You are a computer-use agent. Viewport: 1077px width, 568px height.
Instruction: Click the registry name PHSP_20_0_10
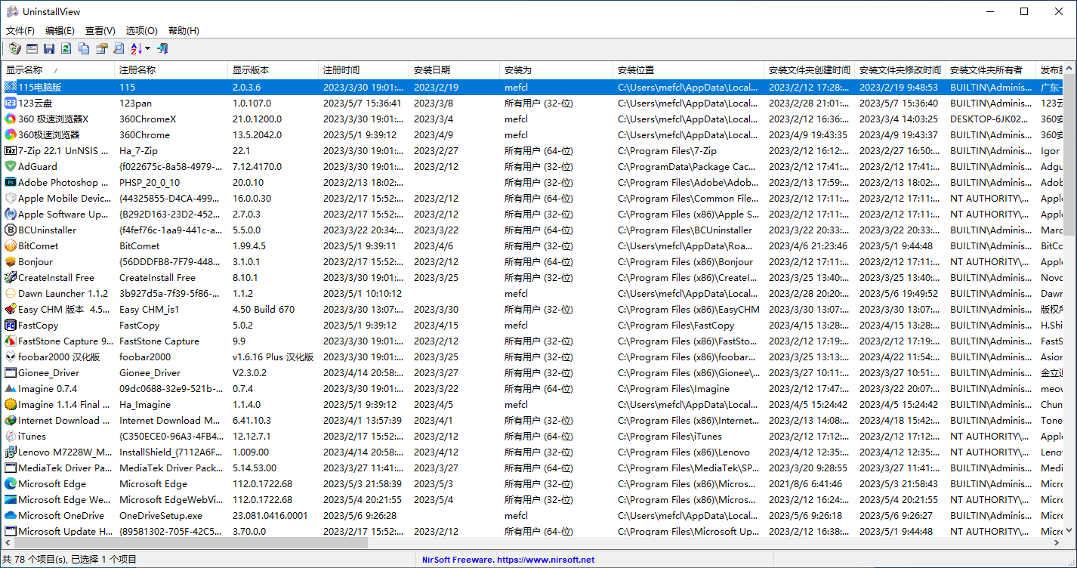coord(150,182)
